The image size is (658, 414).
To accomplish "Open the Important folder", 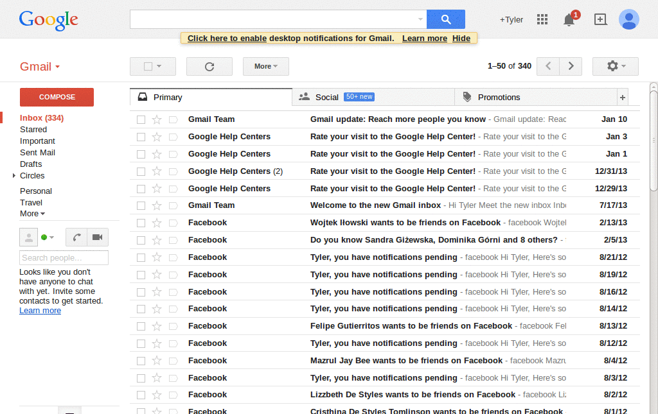I will pyautogui.click(x=37, y=141).
